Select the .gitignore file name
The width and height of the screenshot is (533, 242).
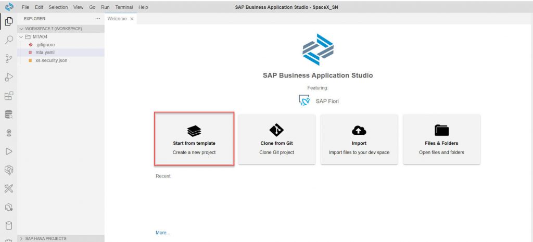tap(45, 45)
